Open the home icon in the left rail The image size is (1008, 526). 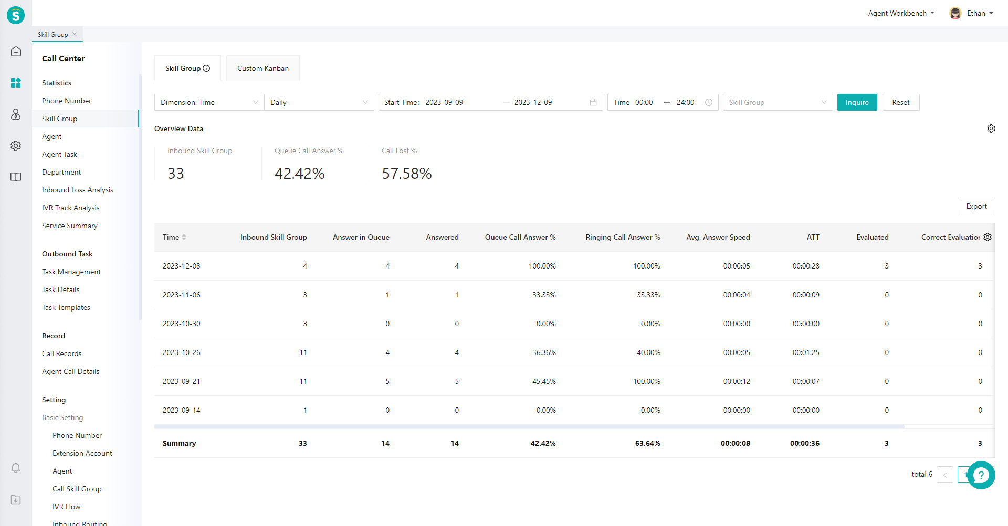click(16, 51)
